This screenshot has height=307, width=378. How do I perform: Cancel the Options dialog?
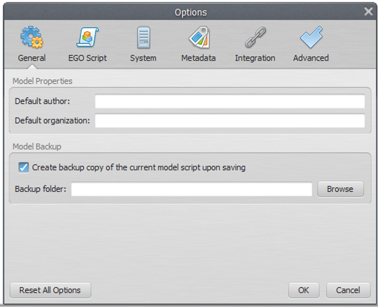[348, 290]
